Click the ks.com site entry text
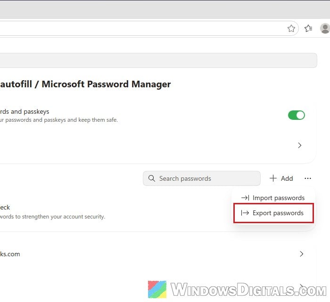330x302 pixels. [x=10, y=254]
